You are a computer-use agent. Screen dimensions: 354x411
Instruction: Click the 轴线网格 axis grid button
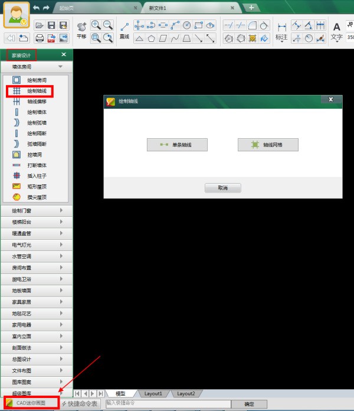coord(268,145)
